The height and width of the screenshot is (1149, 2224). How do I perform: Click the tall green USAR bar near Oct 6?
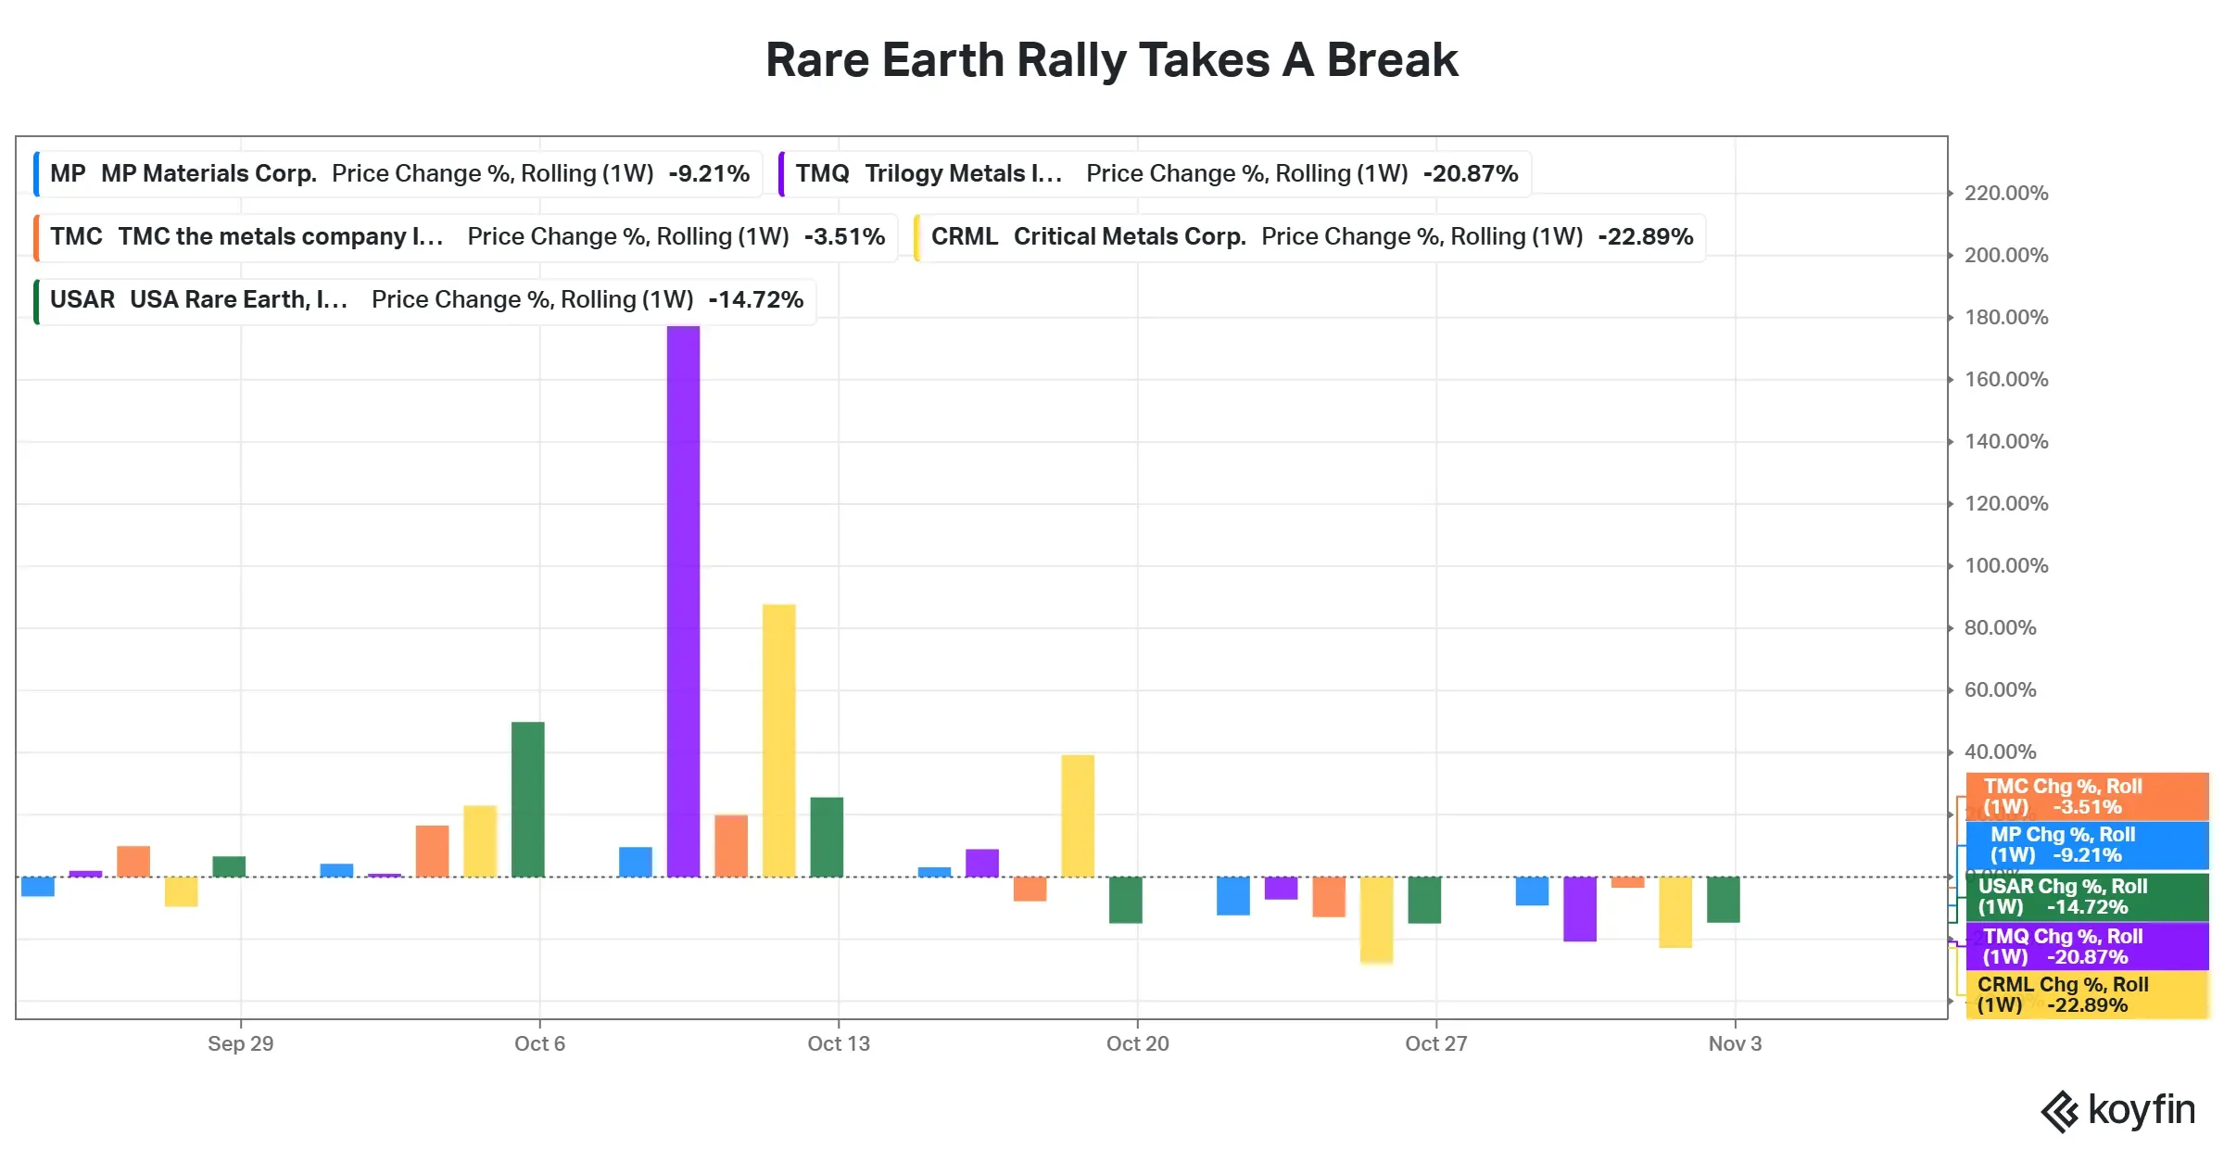coord(527,799)
